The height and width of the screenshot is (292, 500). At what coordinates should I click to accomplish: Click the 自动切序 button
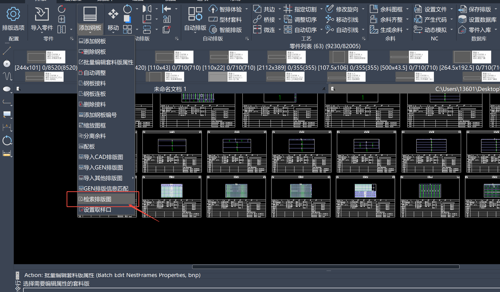(300, 30)
